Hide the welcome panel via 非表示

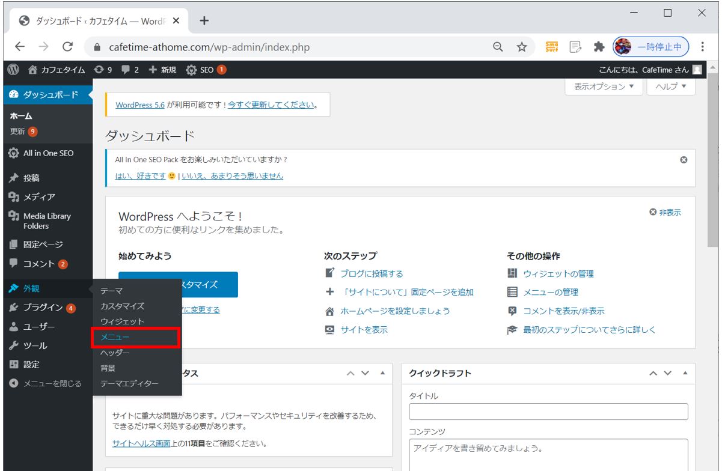coord(665,213)
